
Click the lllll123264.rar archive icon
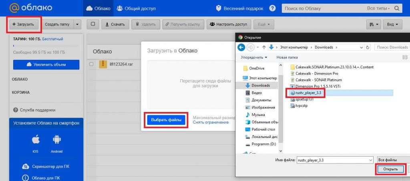[x=103, y=64]
